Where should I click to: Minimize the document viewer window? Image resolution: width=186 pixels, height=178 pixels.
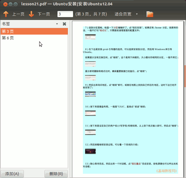pyautogui.click(x=10, y=4)
